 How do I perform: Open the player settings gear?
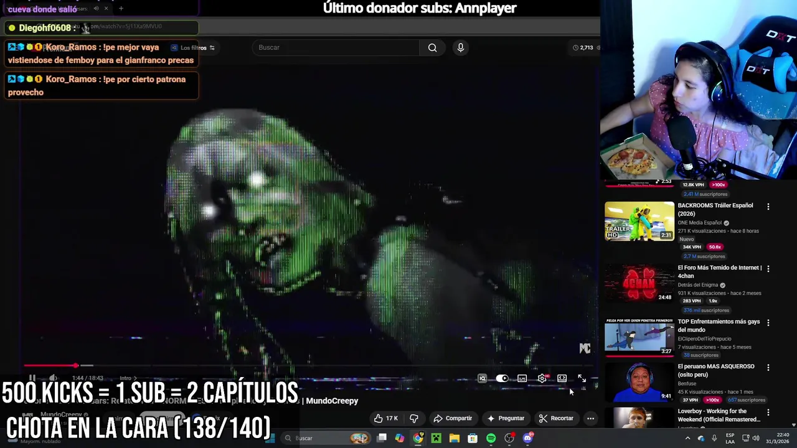(x=542, y=378)
